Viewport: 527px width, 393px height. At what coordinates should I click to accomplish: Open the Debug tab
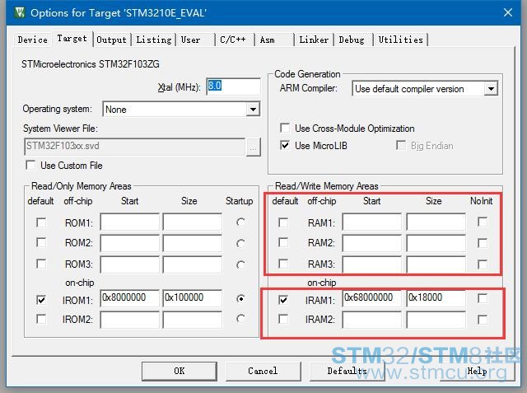coord(352,40)
